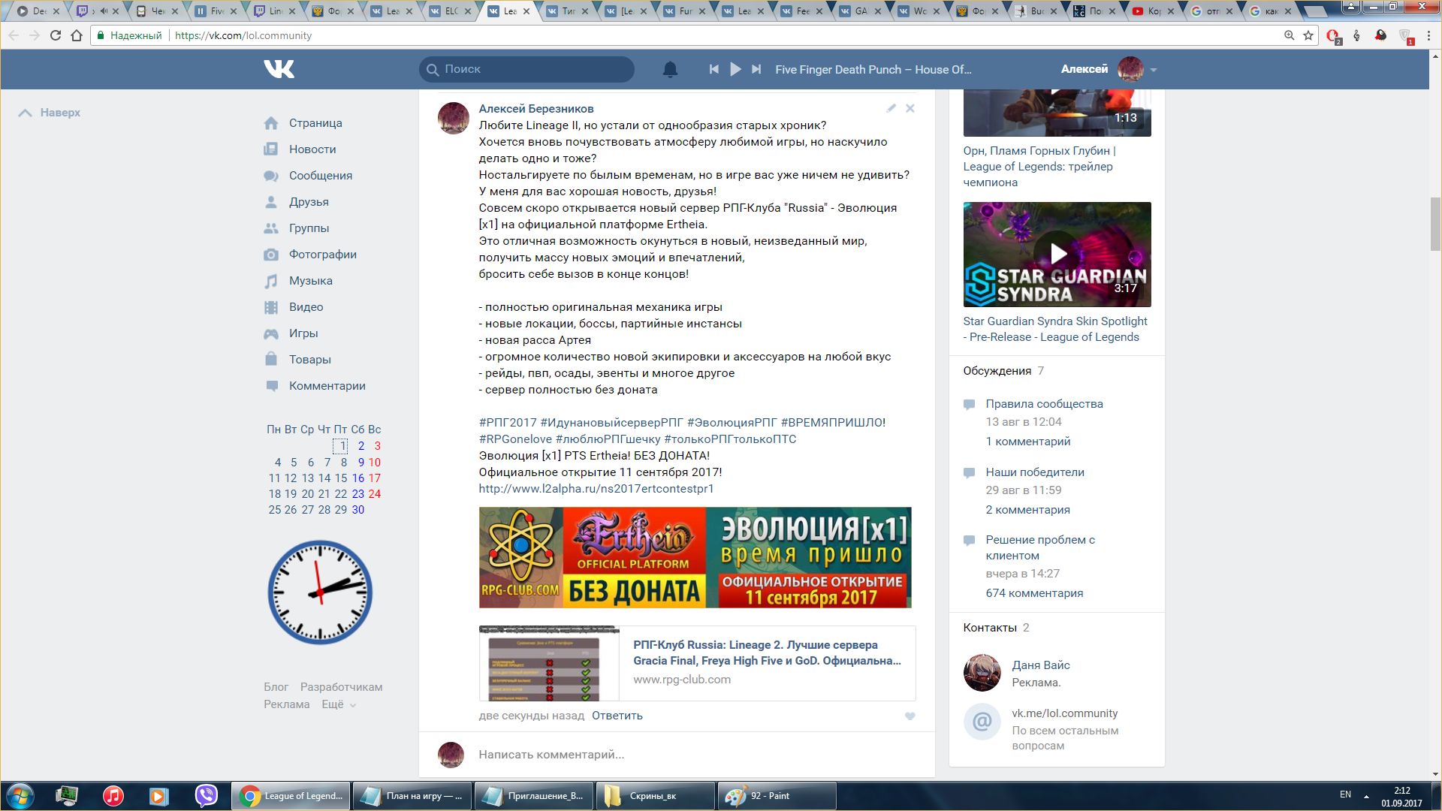Bookmark this page with star icon

(x=1308, y=35)
